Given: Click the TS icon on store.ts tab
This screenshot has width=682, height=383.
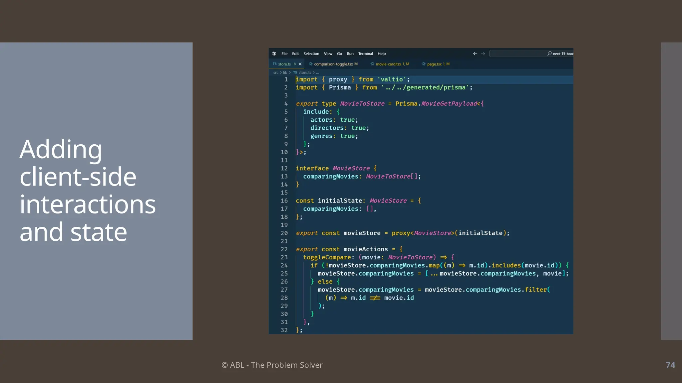Looking at the screenshot, I should [x=275, y=64].
